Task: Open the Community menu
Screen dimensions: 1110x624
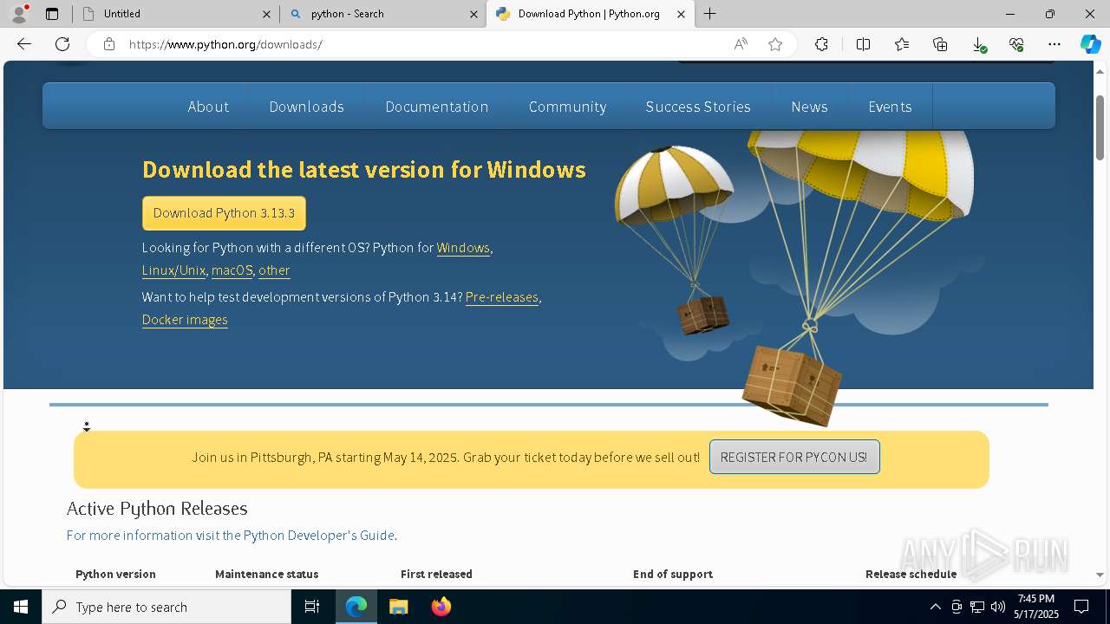Action: (567, 107)
